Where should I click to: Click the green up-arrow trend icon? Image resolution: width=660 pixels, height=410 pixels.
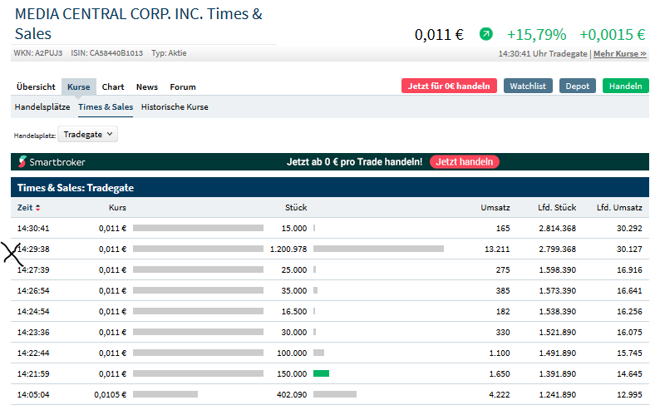(485, 34)
